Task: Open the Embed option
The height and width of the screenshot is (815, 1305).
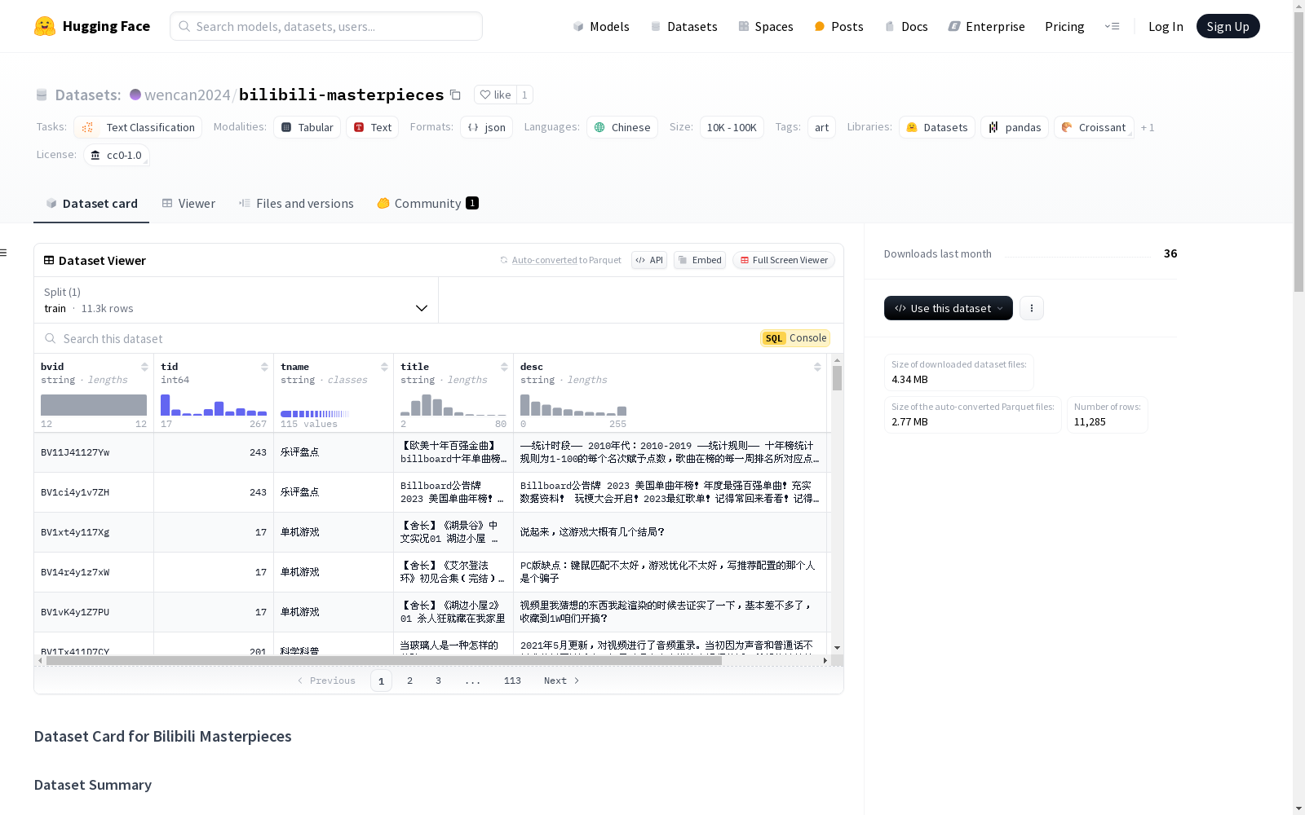Action: point(700,260)
